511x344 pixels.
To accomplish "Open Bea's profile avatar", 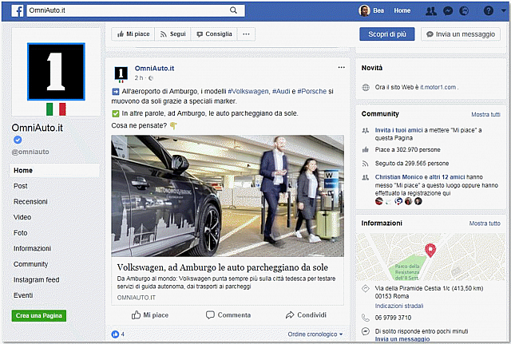I will click(364, 10).
